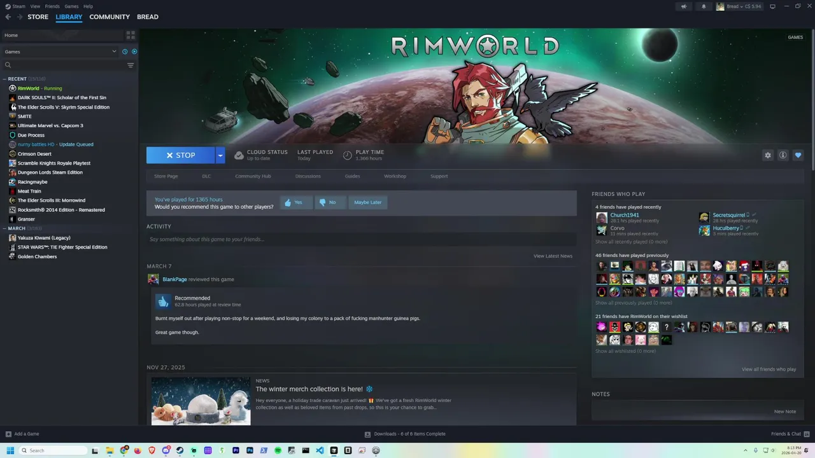This screenshot has height=458, width=815.
Task: Open the winter merch news thumbnail
Action: pyautogui.click(x=201, y=401)
